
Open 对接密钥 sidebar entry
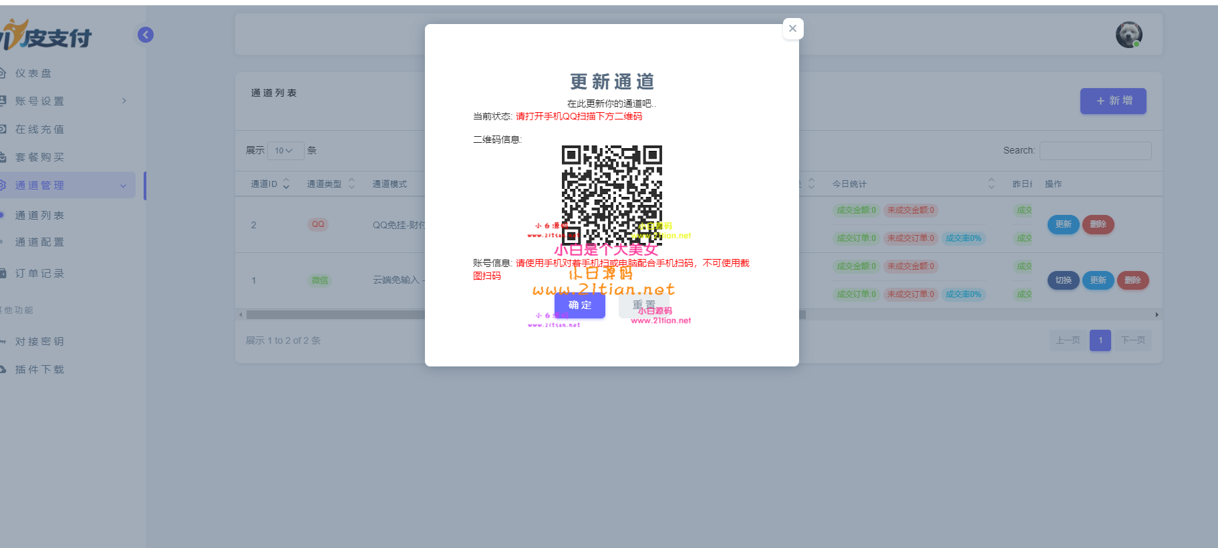(39, 342)
